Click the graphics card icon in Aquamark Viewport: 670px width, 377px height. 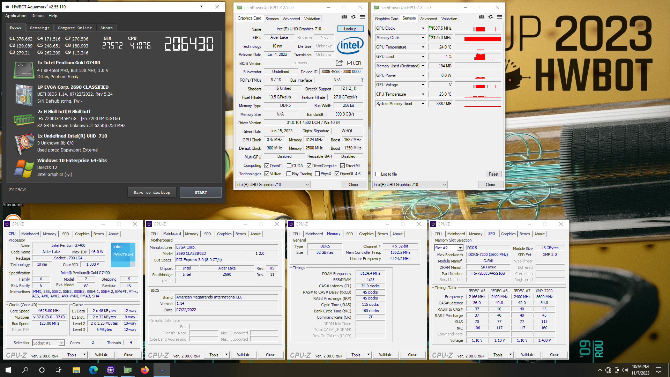click(x=24, y=144)
